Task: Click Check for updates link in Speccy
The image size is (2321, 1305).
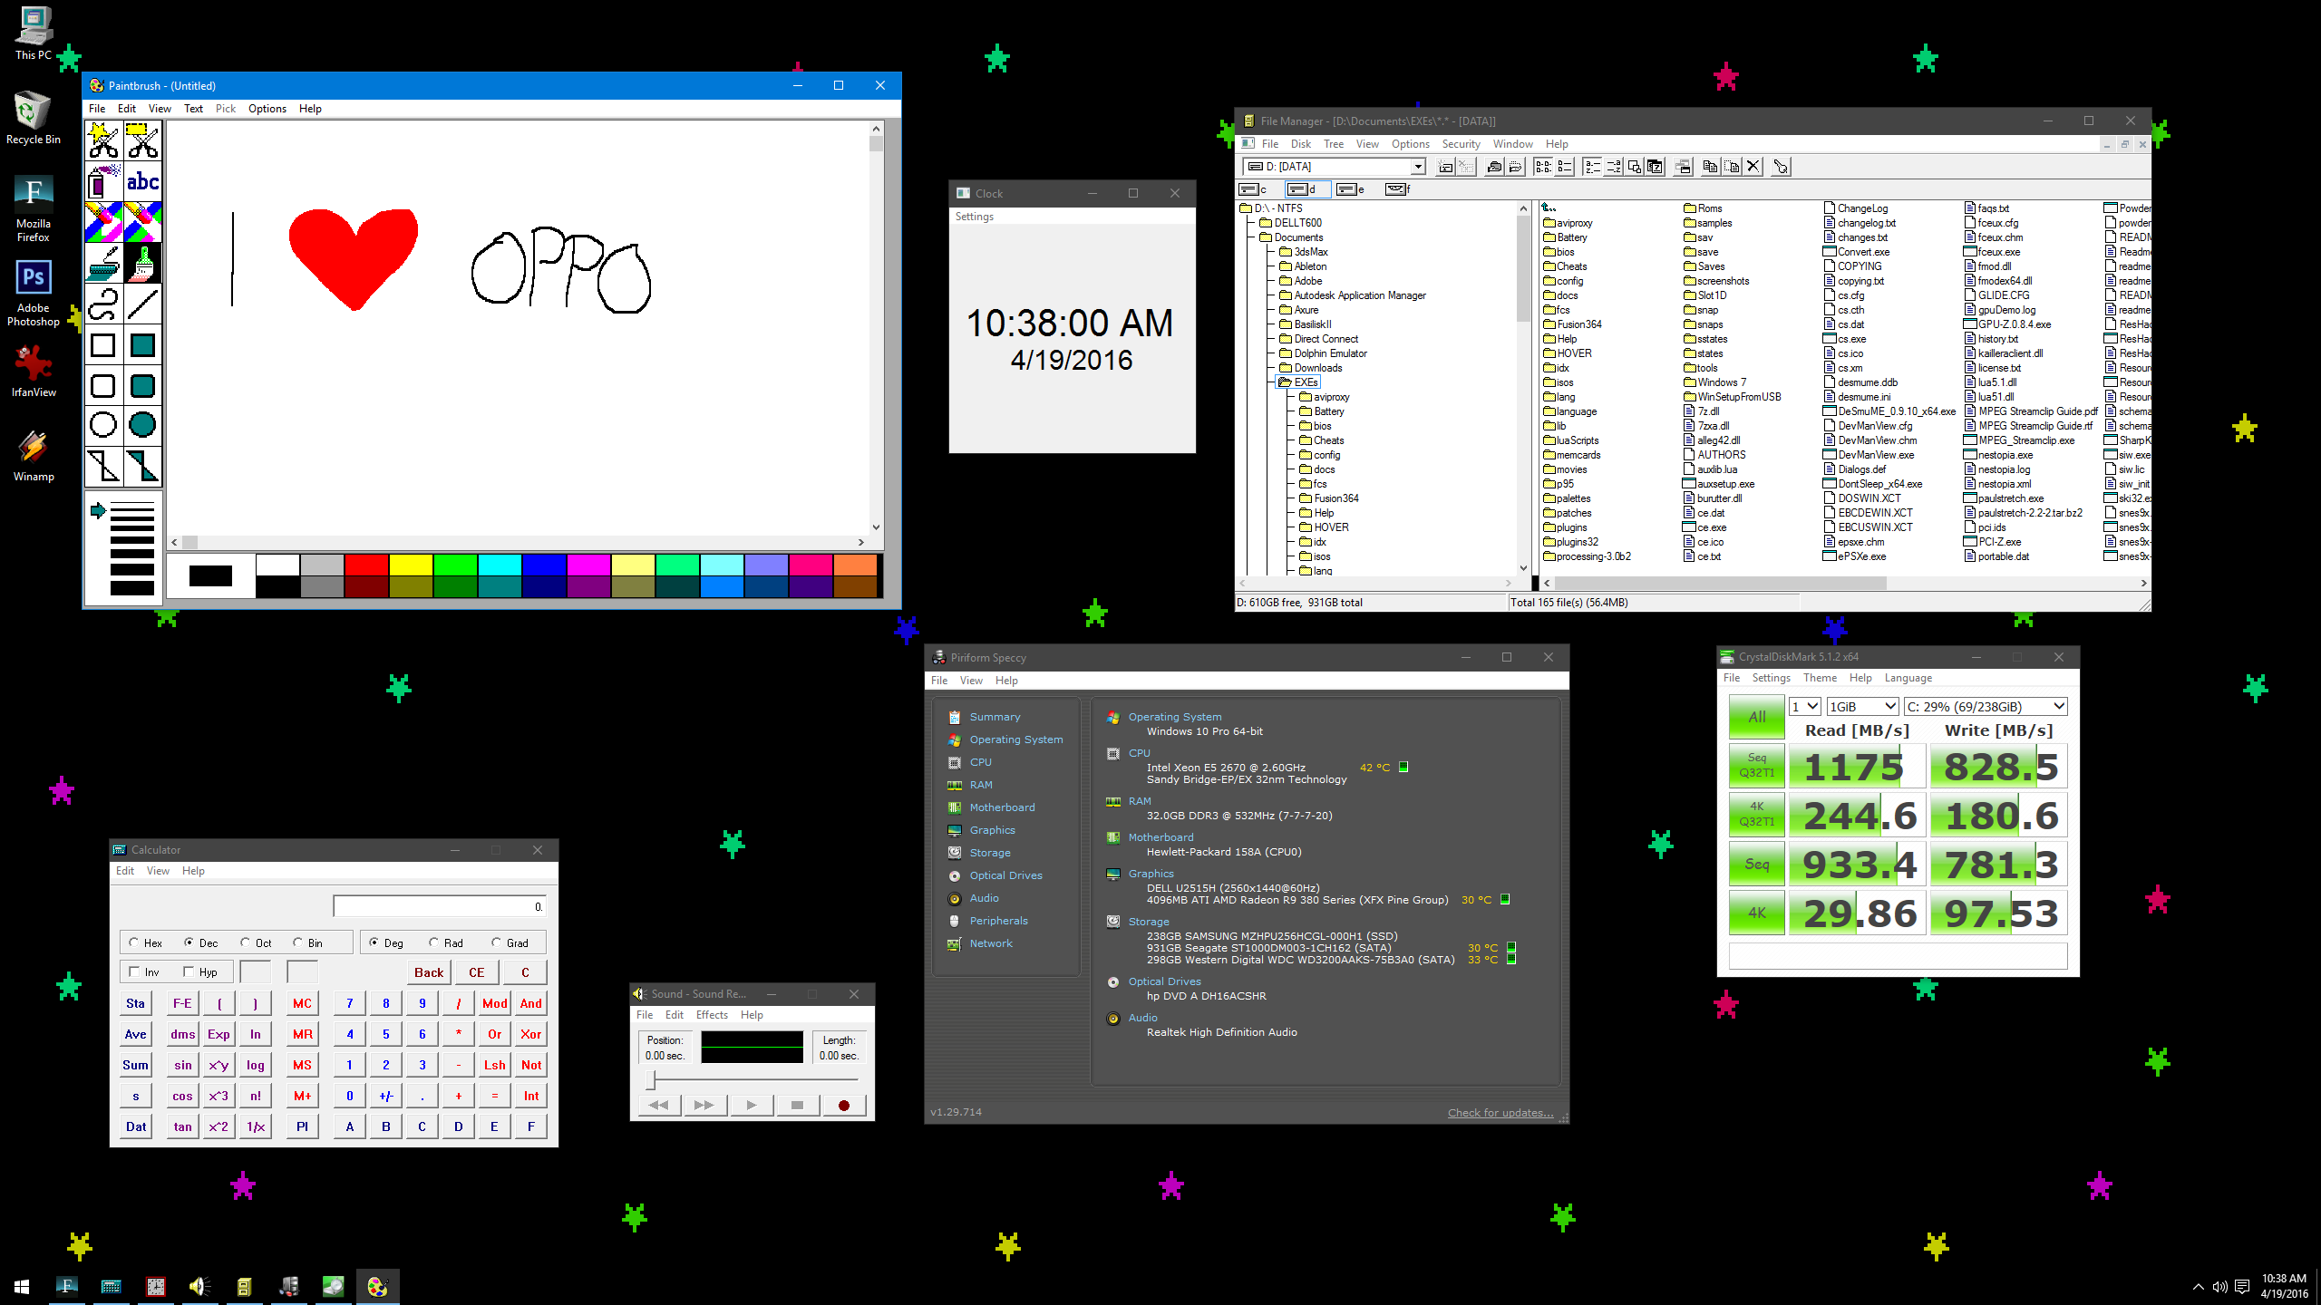Action: (x=1500, y=1112)
